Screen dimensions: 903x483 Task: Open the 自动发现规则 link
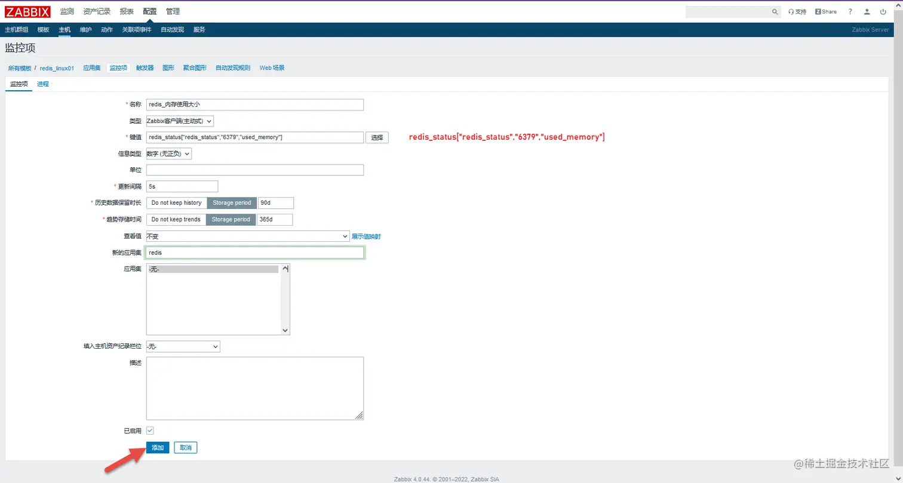(x=233, y=68)
